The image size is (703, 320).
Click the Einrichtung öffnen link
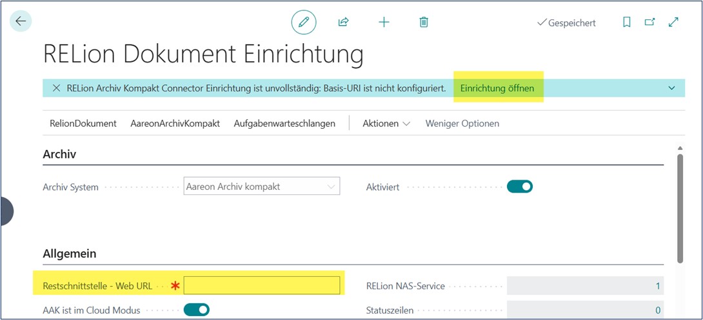497,88
